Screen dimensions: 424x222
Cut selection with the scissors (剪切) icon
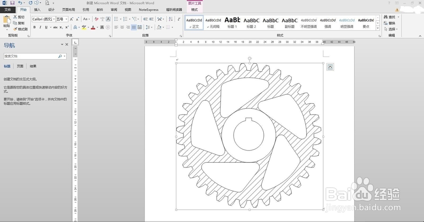click(19, 17)
